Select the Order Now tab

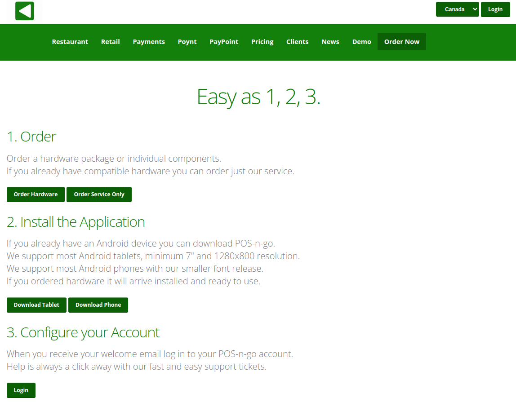tap(402, 42)
